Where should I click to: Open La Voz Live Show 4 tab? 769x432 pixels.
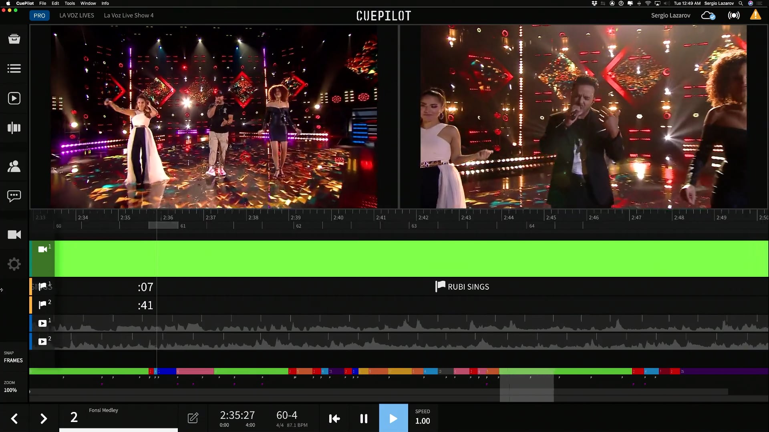[129, 15]
